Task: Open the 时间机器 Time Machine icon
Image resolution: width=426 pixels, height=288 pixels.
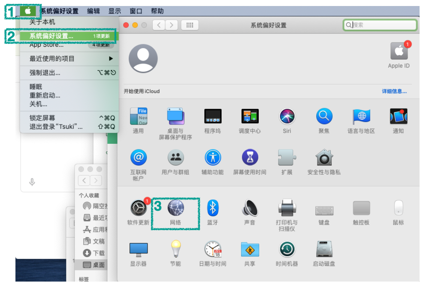Action: (287, 250)
